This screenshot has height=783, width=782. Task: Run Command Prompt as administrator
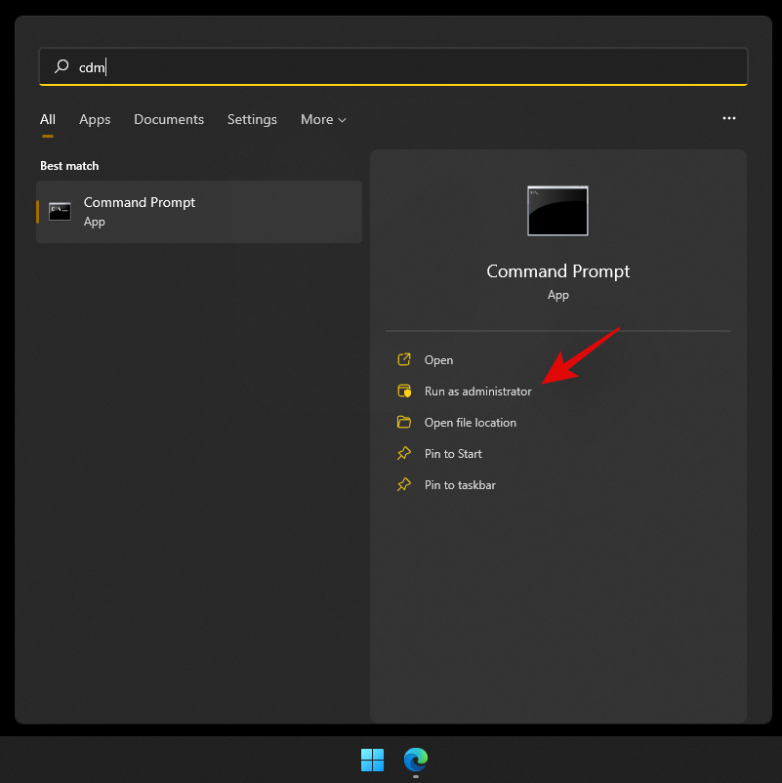(x=477, y=391)
